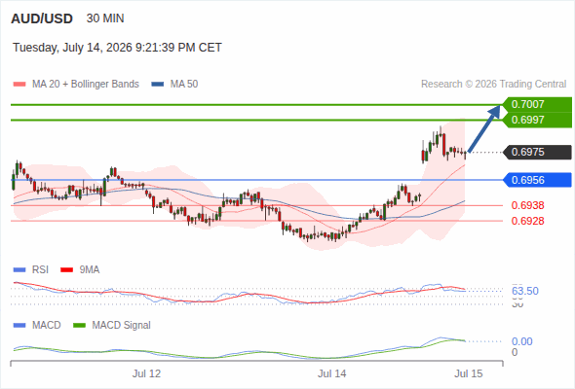The image size is (575, 389).
Task: Click the Jul 12 date axis marker
Action: pos(146,373)
